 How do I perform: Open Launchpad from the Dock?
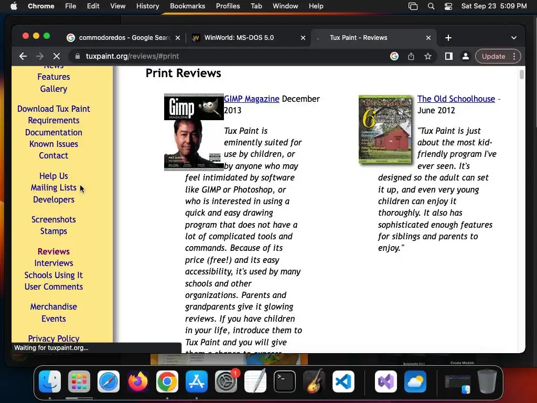coord(79,381)
